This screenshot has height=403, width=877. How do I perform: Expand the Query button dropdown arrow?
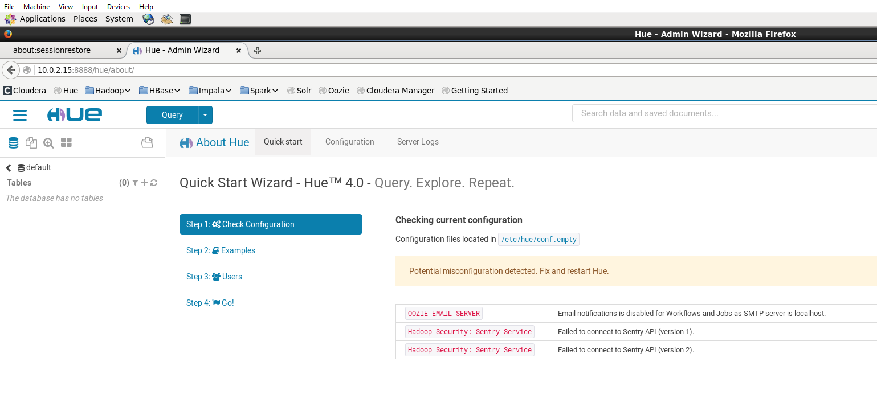click(205, 115)
